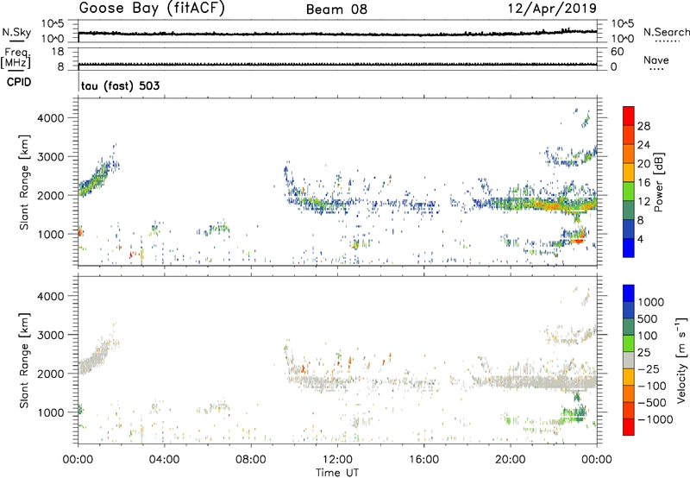This screenshot has width=690, height=478.
Task: Click the "4000" range tick of the power panel
Action: (51, 118)
